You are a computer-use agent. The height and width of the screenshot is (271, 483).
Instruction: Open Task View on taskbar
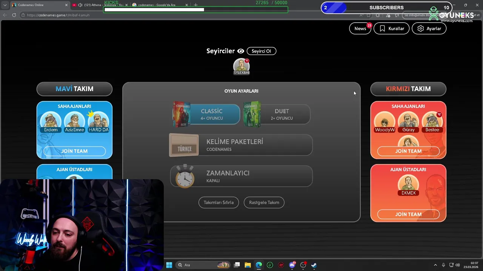click(237, 265)
